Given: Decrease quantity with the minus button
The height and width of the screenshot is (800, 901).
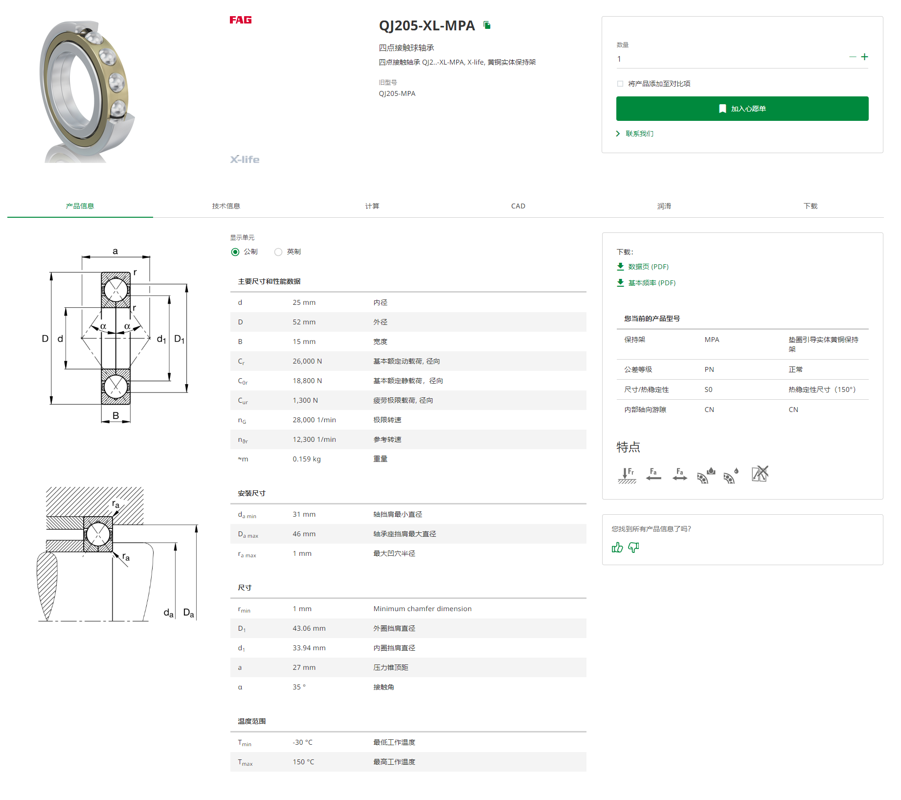Looking at the screenshot, I should click(x=853, y=57).
